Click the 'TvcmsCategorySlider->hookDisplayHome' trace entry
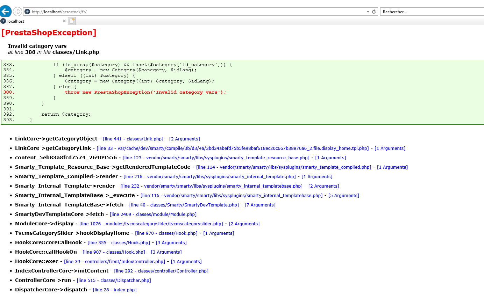This screenshot has width=484, height=298. click(72, 233)
